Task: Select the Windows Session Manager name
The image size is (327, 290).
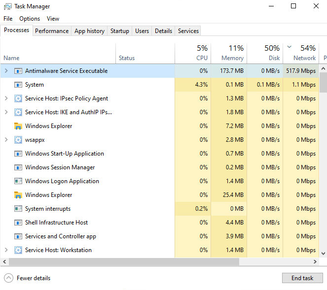Action: click(60, 167)
